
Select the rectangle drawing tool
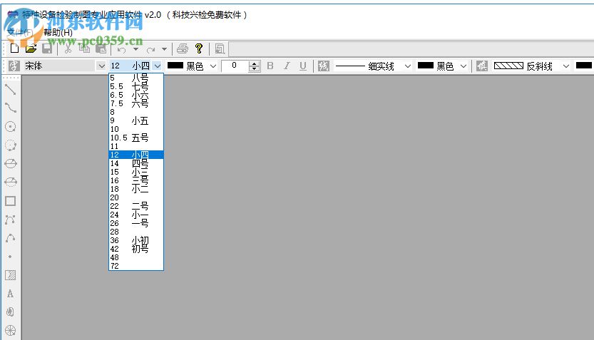click(x=10, y=201)
